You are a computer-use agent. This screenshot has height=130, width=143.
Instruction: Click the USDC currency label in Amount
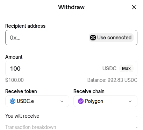pyautogui.click(x=109, y=69)
